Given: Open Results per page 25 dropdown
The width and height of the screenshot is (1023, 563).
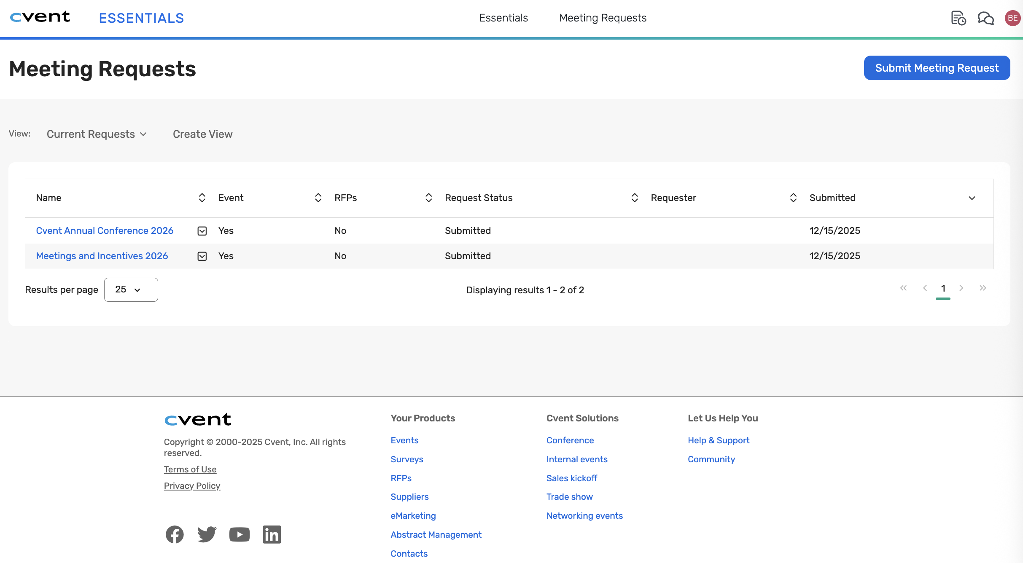Looking at the screenshot, I should [131, 290].
